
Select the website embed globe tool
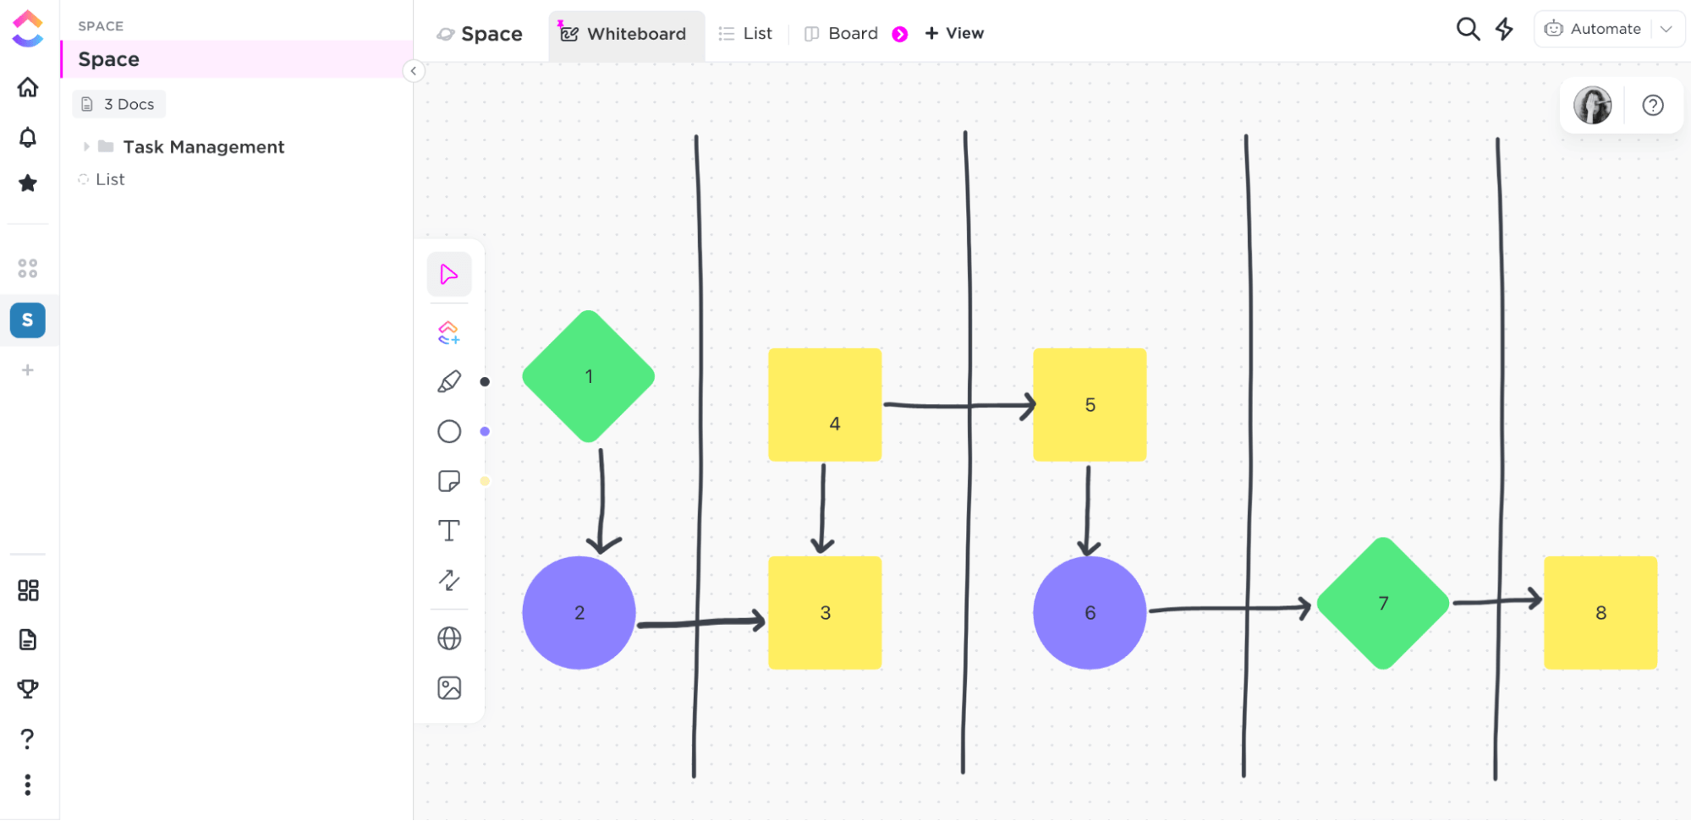click(449, 638)
